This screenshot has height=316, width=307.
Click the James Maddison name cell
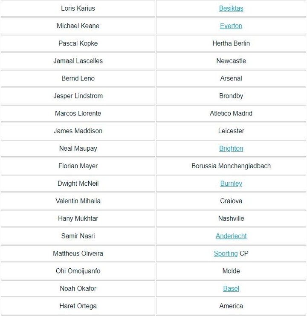pyautogui.click(x=78, y=131)
